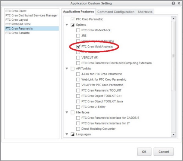Click scrollbar up arrow in features list
Viewport: 183px width, 161px height.
[174, 19]
